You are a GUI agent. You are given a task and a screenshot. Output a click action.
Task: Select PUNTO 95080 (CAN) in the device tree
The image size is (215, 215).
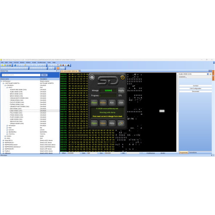[x=16, y=117]
